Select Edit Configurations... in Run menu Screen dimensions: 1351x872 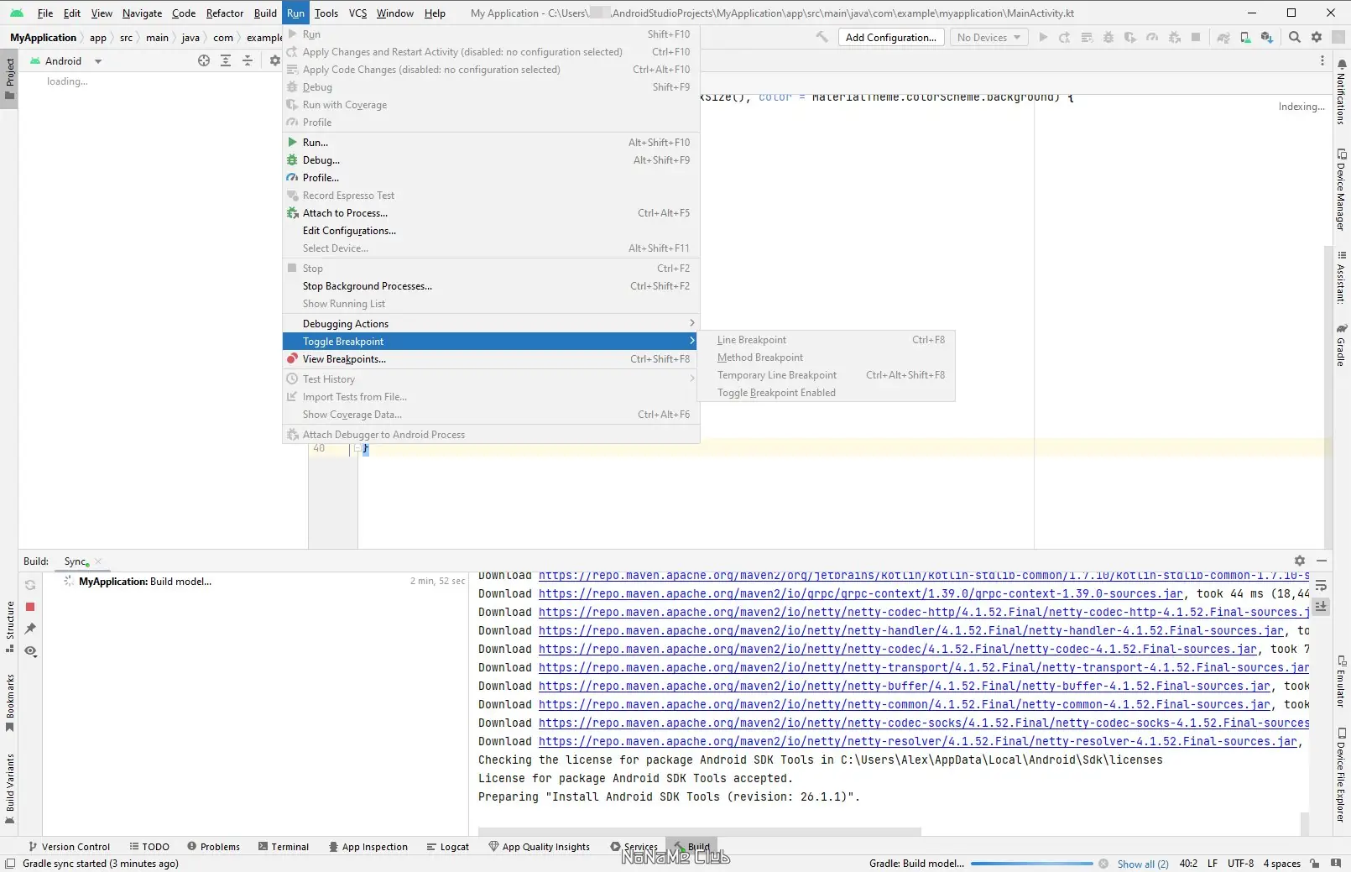click(491, 231)
